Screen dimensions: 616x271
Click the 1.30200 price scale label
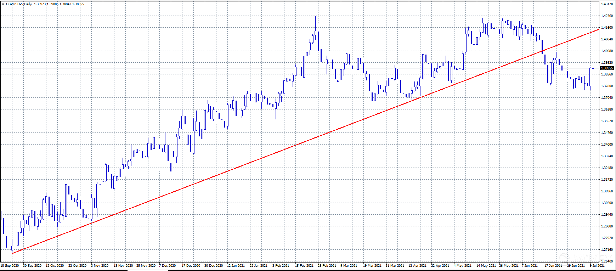click(x=607, y=203)
